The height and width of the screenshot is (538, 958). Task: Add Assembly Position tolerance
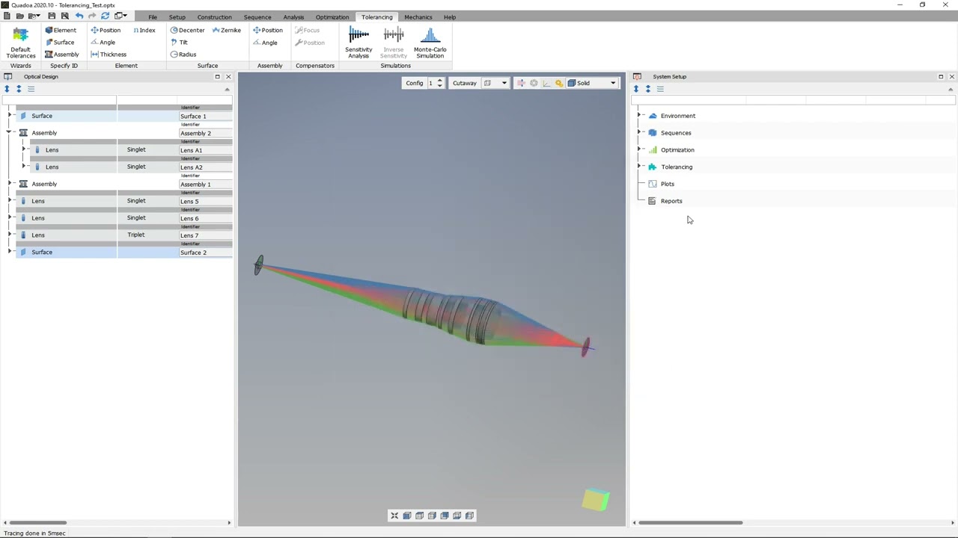[x=268, y=30]
